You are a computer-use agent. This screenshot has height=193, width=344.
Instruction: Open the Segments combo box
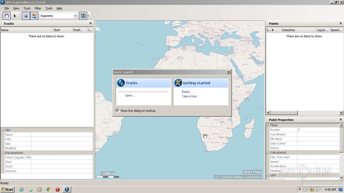pyautogui.click(x=58, y=16)
